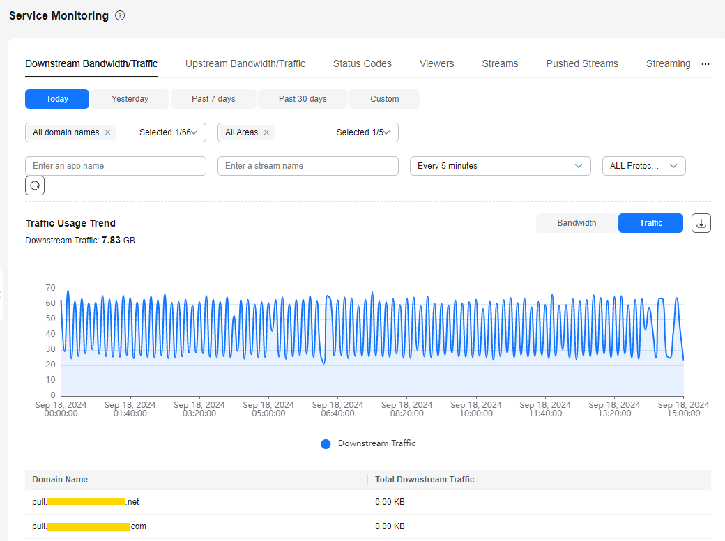Click the 06:40:00 chart axis label

click(337, 409)
